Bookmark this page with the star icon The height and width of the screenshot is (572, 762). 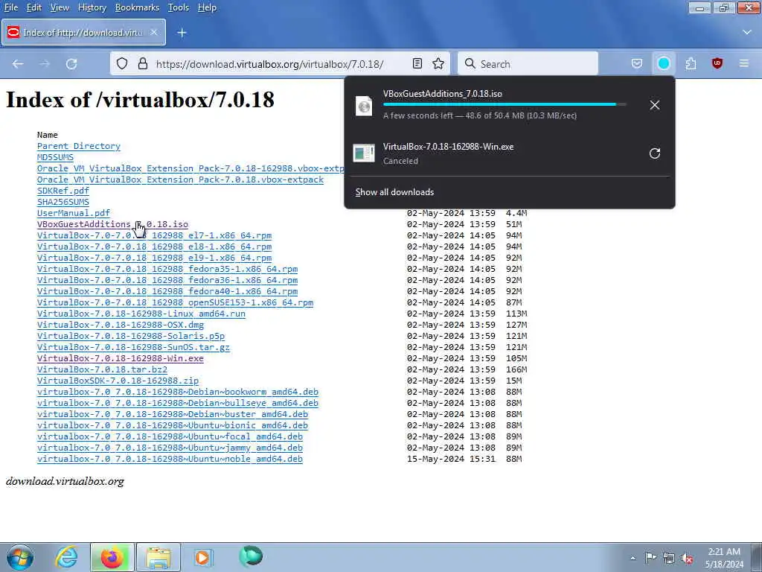click(438, 64)
